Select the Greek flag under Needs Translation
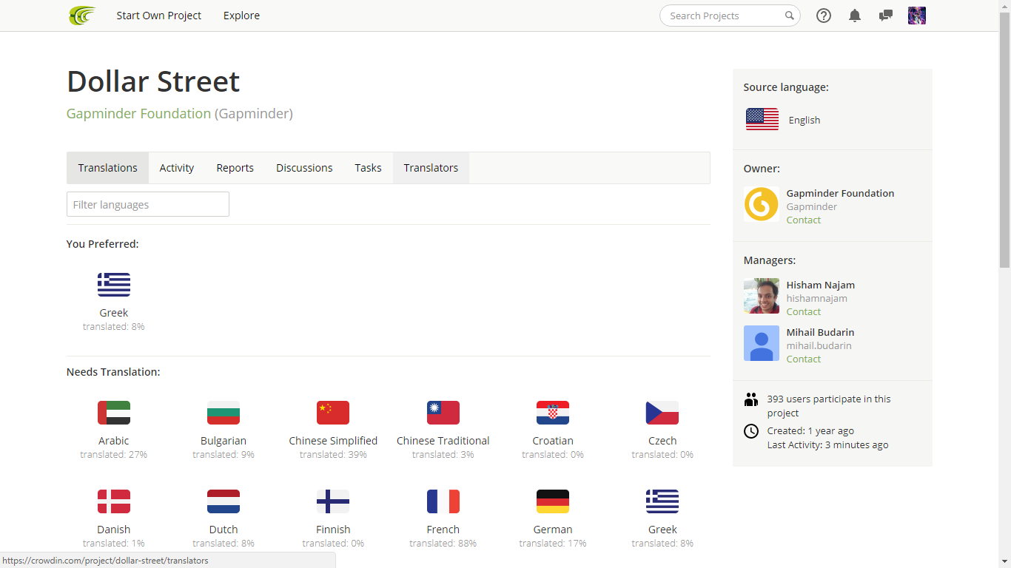Image resolution: width=1011 pixels, height=568 pixels. (x=662, y=501)
